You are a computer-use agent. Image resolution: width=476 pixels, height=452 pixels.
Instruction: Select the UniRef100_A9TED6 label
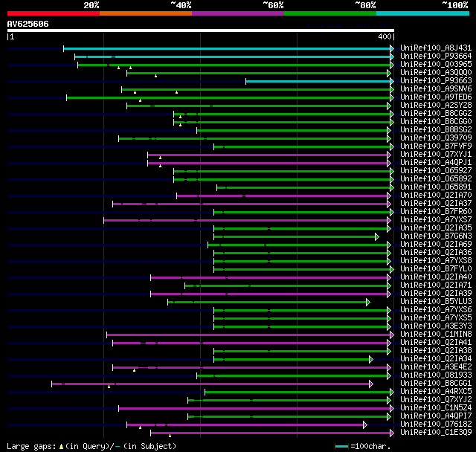click(x=436, y=97)
